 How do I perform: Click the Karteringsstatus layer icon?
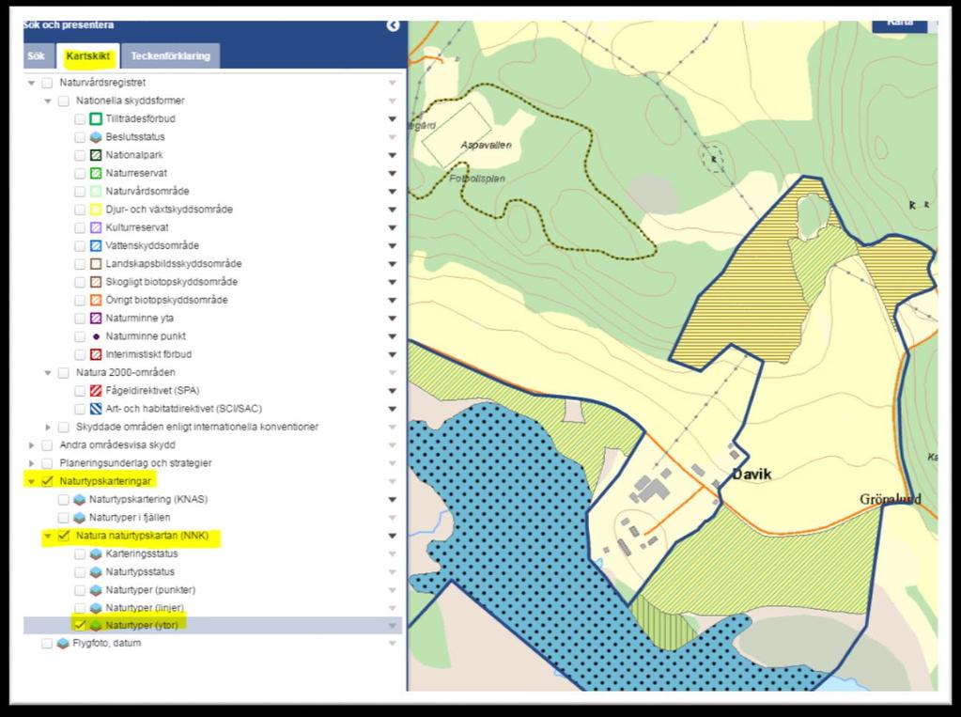[96, 553]
